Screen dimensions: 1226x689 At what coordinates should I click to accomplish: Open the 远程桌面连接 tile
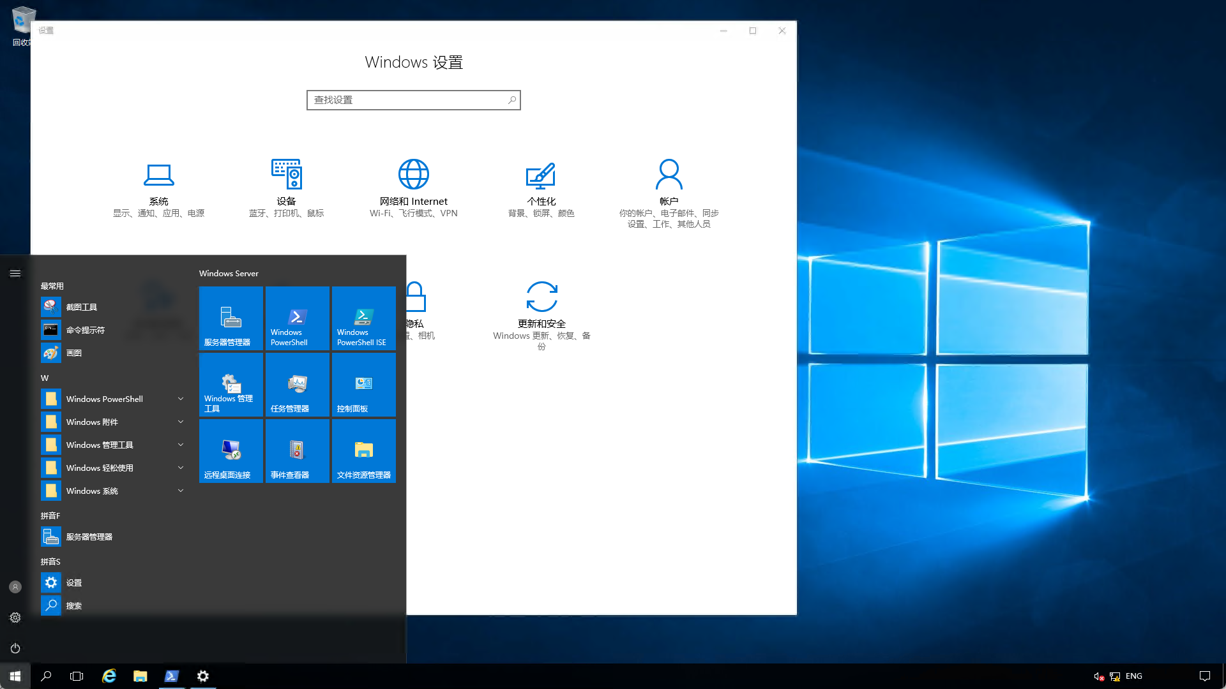(x=231, y=451)
